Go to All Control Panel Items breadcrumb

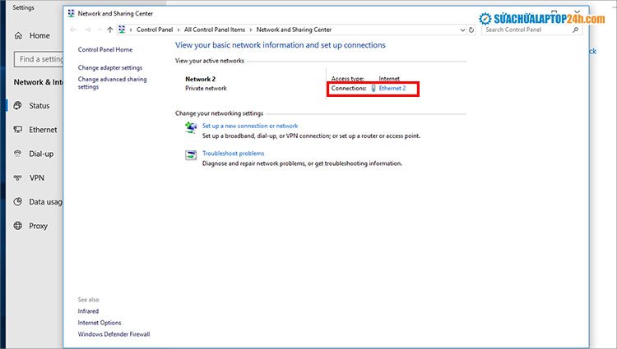[216, 30]
